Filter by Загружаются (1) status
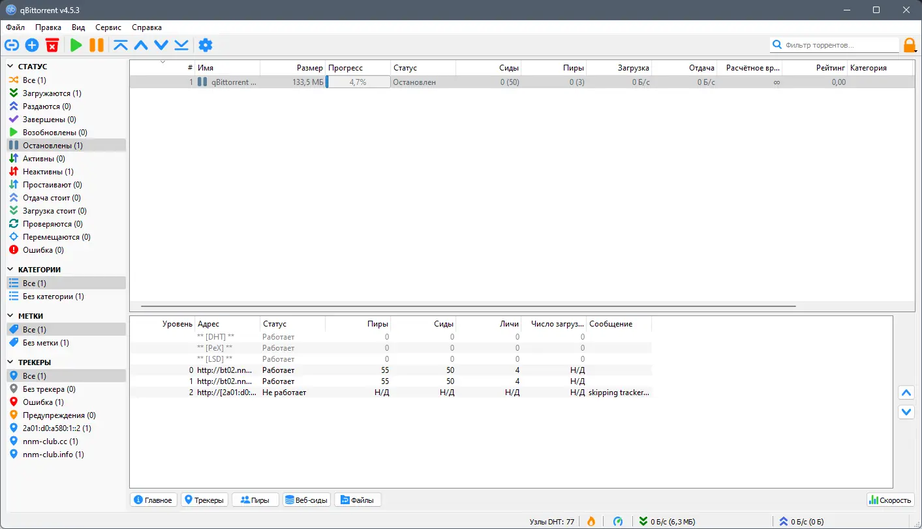The height and width of the screenshot is (529, 922). [x=66, y=93]
